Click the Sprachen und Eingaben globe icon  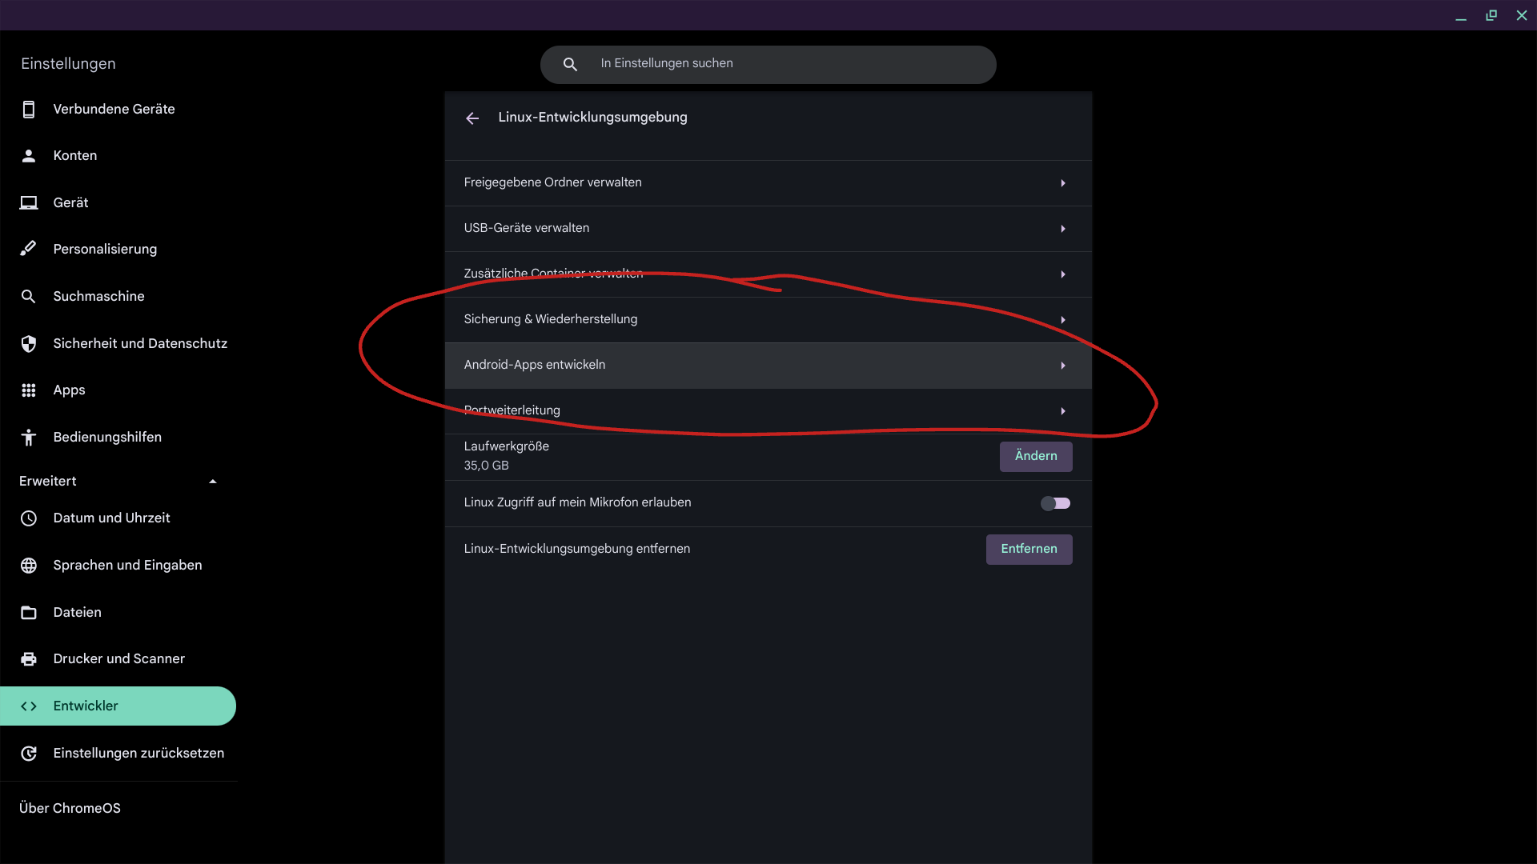[29, 566]
